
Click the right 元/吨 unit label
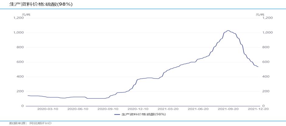260,15
